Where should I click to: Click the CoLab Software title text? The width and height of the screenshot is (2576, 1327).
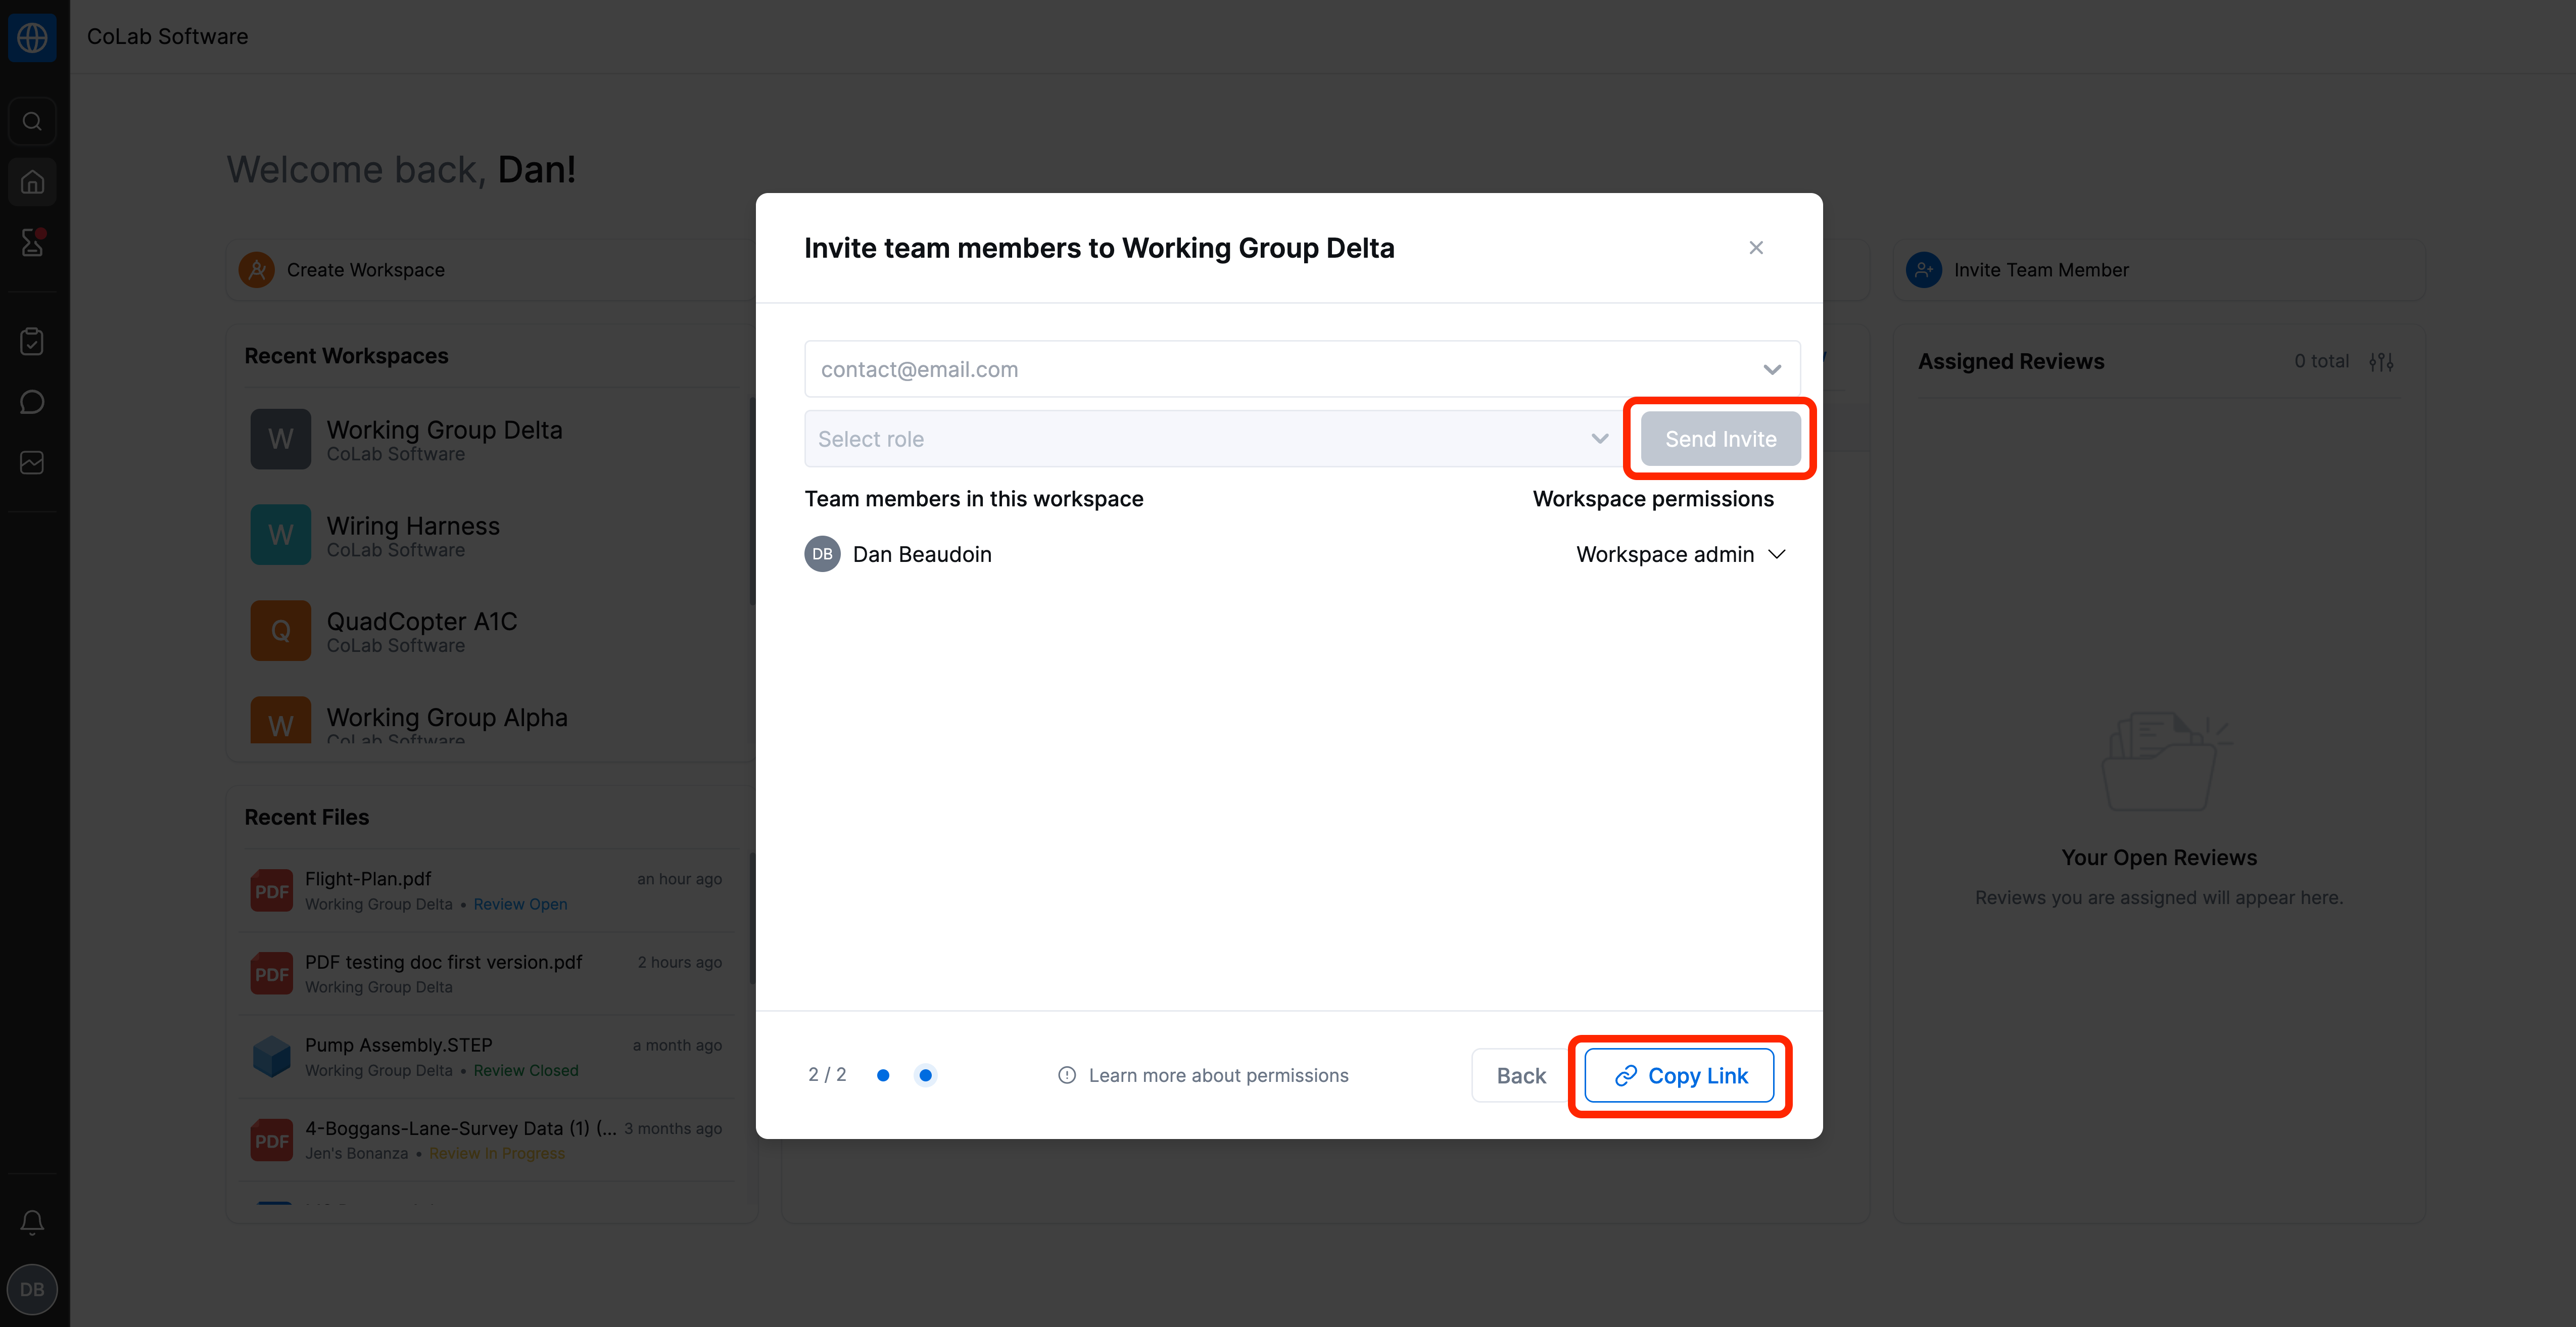click(167, 36)
